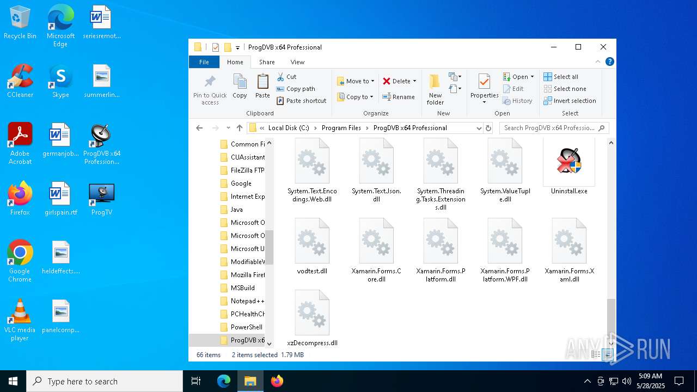The width and height of the screenshot is (697, 392).
Task: Open New item dropdown
Action: [455, 77]
